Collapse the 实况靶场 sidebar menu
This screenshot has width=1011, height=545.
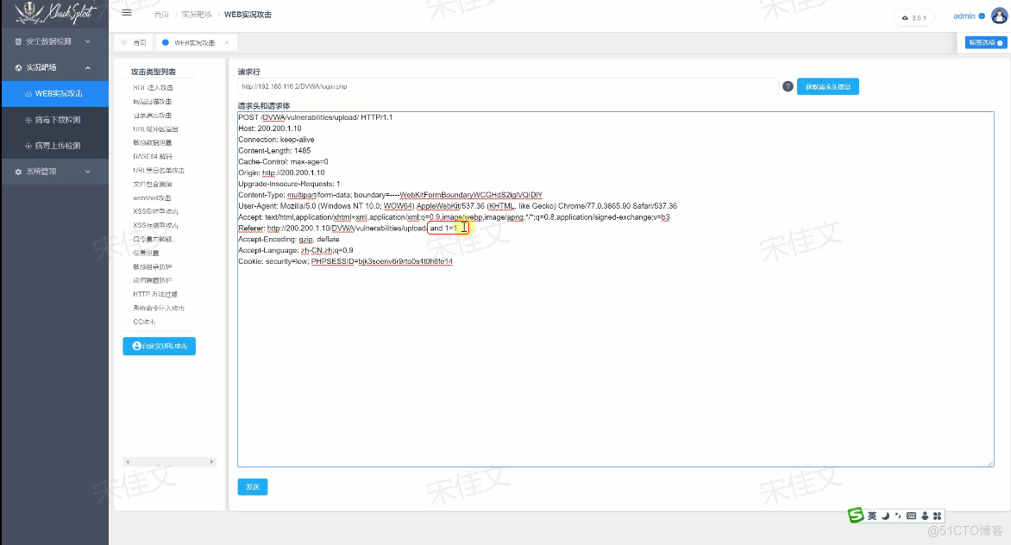[54, 67]
